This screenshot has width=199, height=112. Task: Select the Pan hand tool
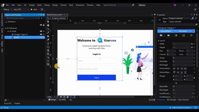tap(48, 25)
